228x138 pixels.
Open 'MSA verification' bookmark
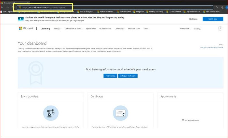[124, 12]
